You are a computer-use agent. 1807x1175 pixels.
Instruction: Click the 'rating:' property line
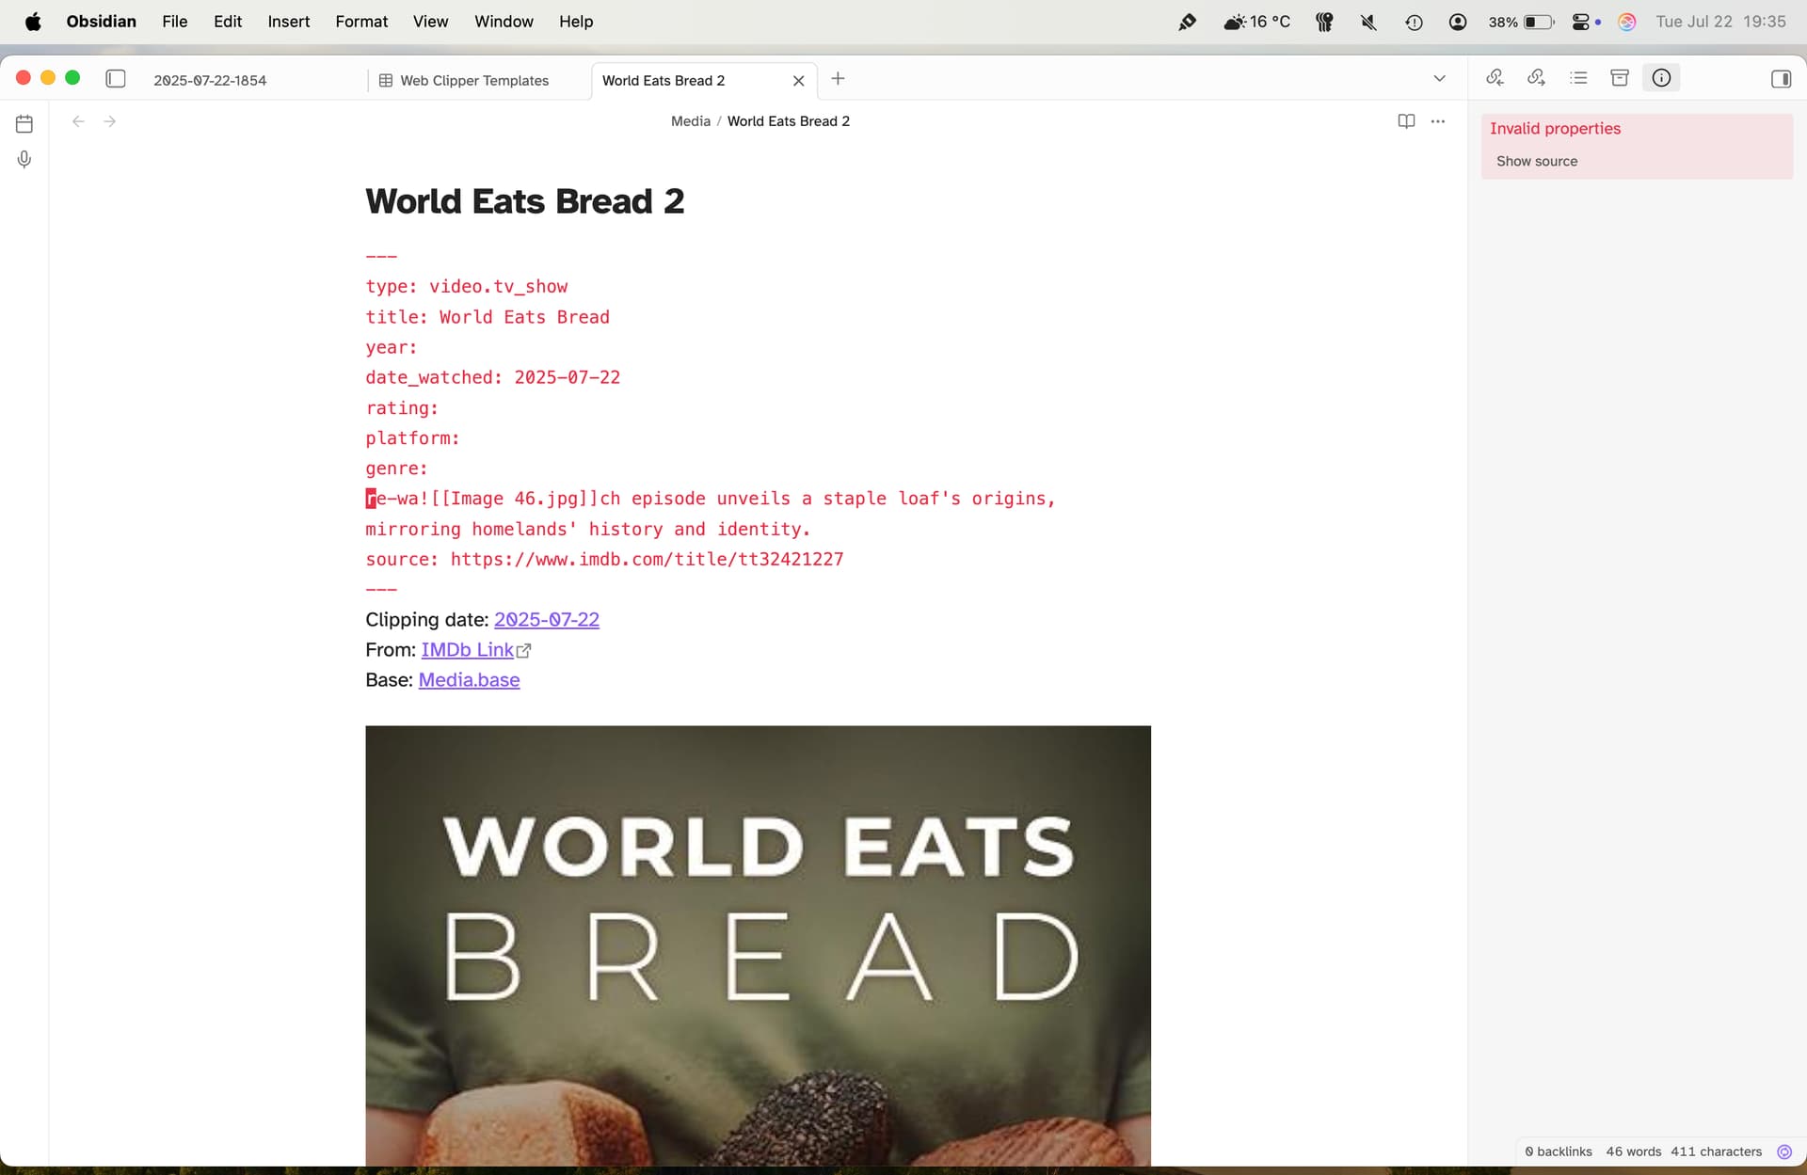[x=402, y=408]
